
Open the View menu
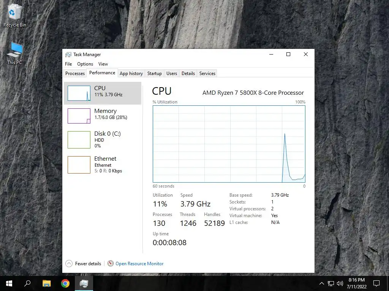103,64
